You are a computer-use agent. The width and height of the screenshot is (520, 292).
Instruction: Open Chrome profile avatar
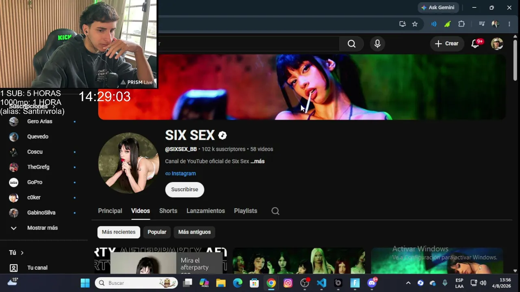point(495,24)
